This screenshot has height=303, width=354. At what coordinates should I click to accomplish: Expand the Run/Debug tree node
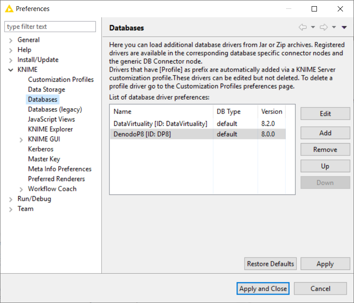click(11, 200)
